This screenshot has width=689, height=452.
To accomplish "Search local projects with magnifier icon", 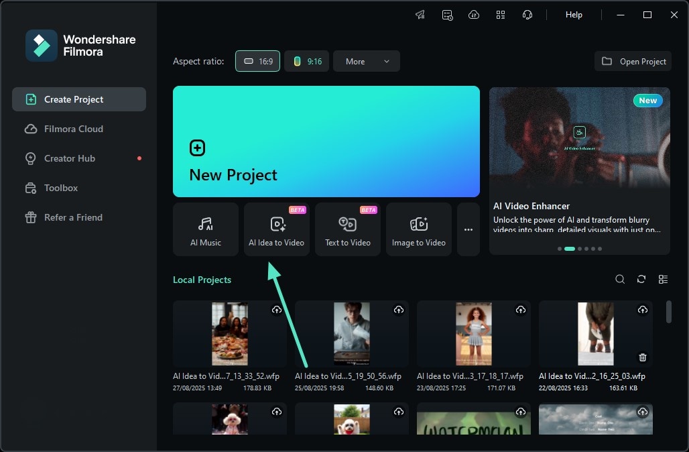I will (x=620, y=279).
